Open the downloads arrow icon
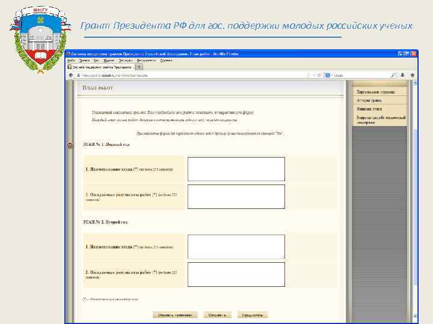This screenshot has width=433, height=324. [x=402, y=75]
